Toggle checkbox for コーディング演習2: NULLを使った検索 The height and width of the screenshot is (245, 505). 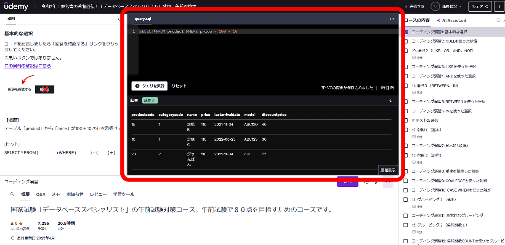406,41
